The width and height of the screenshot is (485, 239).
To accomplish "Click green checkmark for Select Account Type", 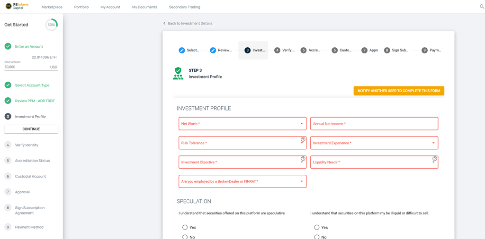I will (x=8, y=85).
